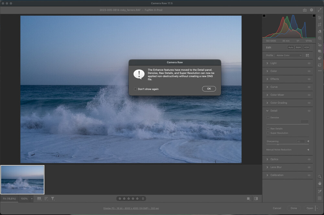Image resolution: width=324 pixels, height=215 pixels.
Task: Toggle the grid overlay icon
Action: pyautogui.click(x=320, y=198)
